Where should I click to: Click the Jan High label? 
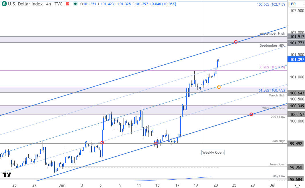[x=279, y=141]
